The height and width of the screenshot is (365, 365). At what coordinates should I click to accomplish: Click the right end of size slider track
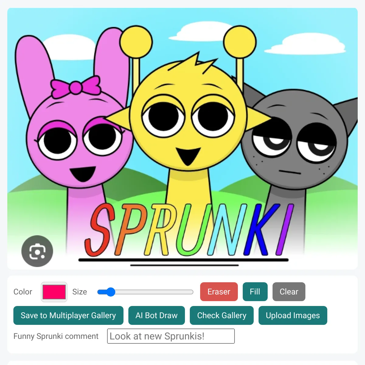click(x=192, y=292)
